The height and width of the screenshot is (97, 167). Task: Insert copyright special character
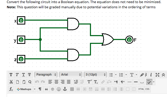click(53, 89)
